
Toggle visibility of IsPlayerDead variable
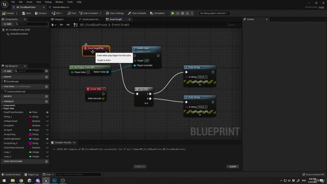coord(48,121)
